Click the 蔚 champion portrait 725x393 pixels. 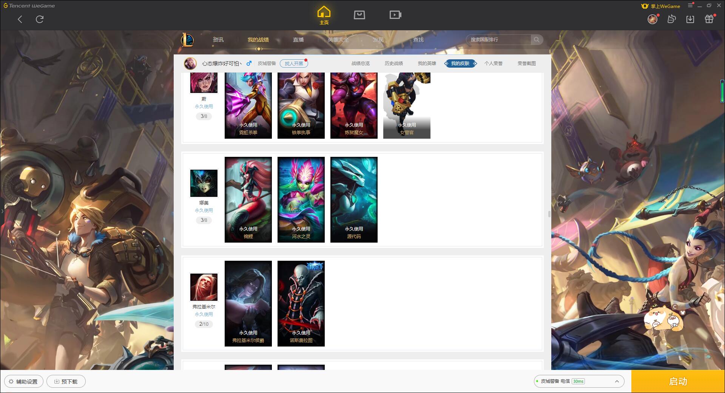pyautogui.click(x=204, y=83)
